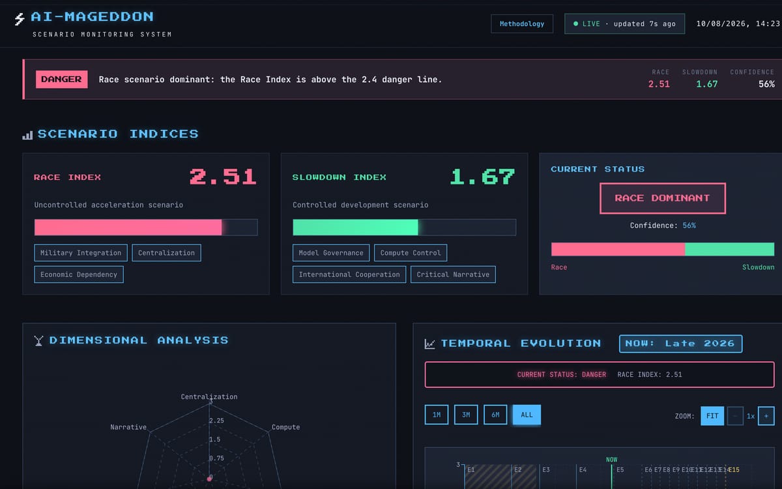The image size is (782, 489).
Task: Select the Model Governance tag
Action: pos(331,253)
